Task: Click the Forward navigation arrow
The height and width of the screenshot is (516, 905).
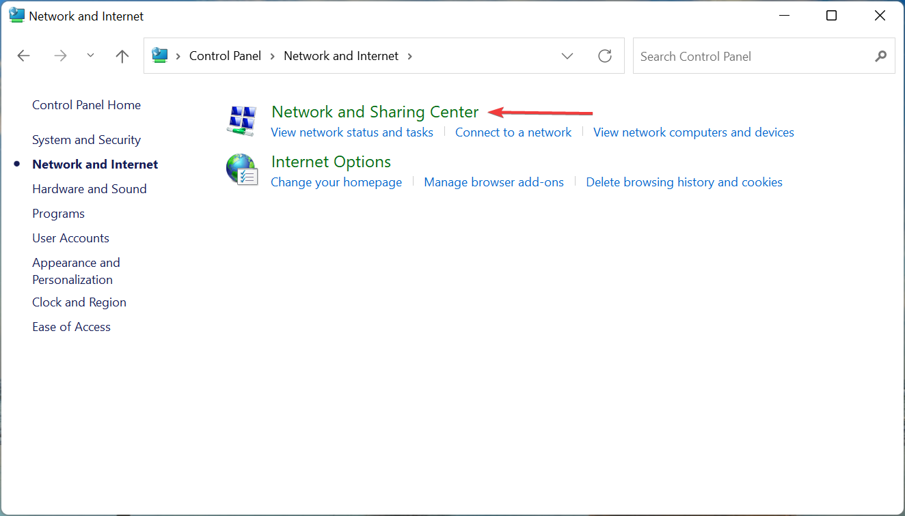Action: pos(60,55)
